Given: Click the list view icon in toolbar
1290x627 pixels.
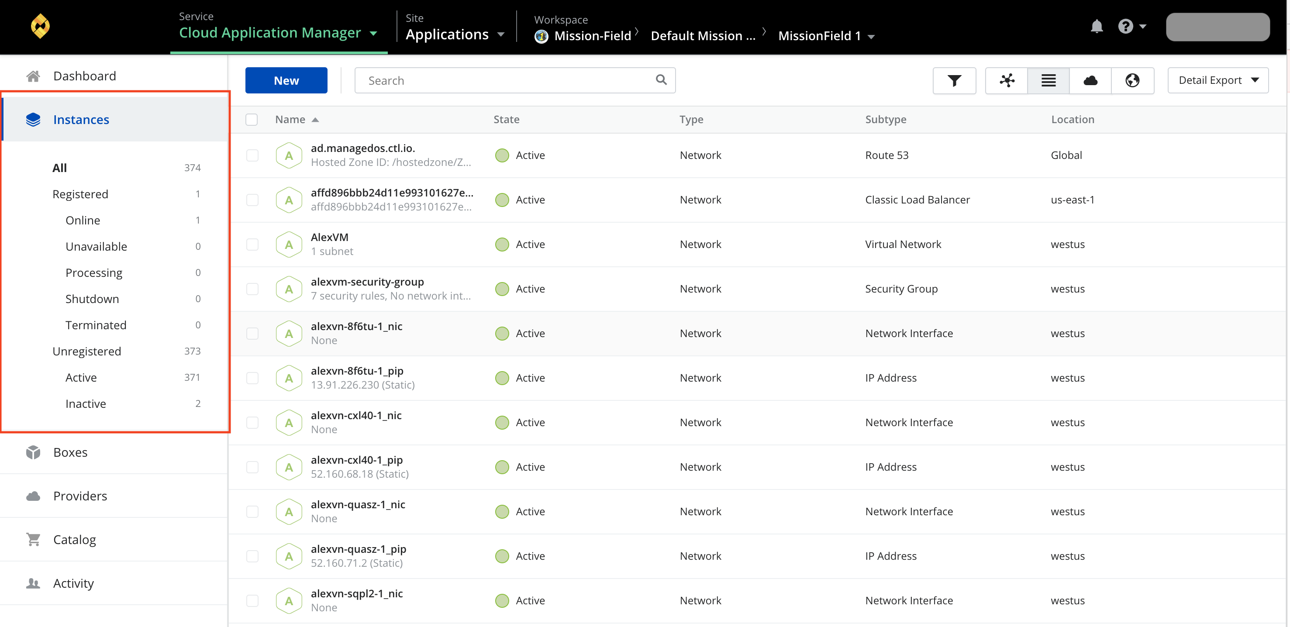Looking at the screenshot, I should [1049, 80].
